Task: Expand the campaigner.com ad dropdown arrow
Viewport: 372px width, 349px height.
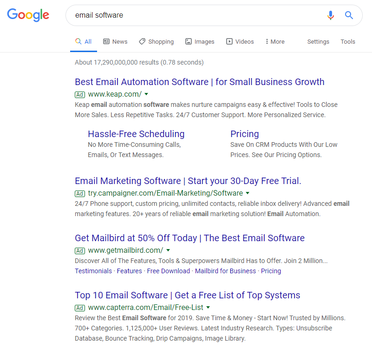Action: (248, 193)
